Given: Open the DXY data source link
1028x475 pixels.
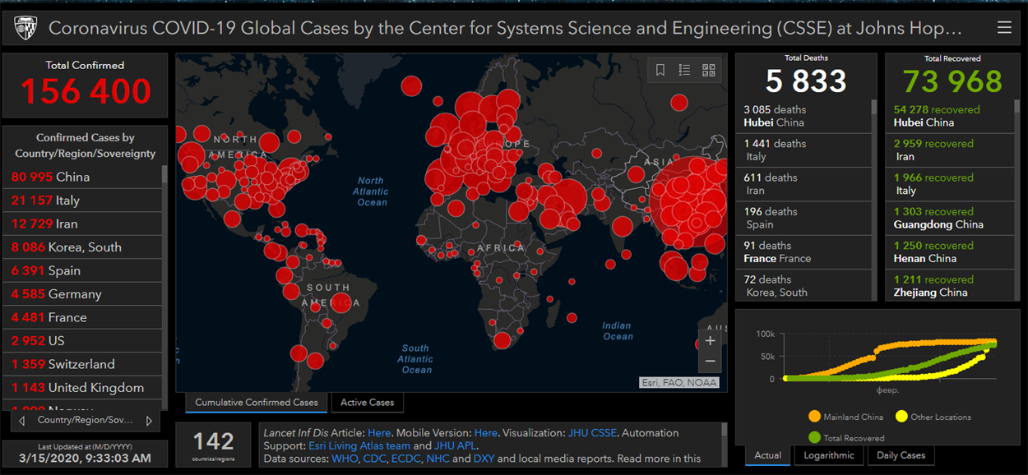Looking at the screenshot, I should [x=484, y=459].
